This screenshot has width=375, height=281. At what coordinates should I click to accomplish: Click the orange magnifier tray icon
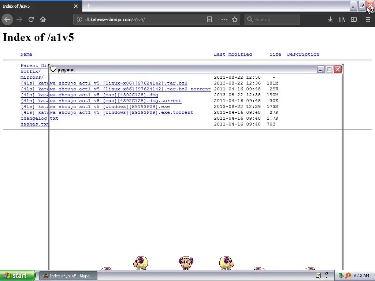tap(348, 276)
